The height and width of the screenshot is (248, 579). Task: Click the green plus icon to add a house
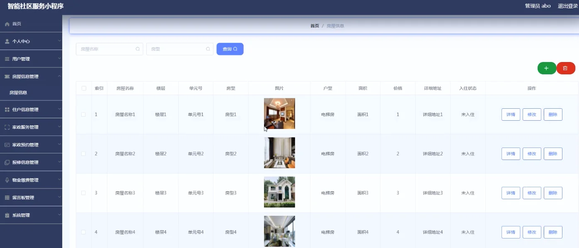tap(546, 68)
